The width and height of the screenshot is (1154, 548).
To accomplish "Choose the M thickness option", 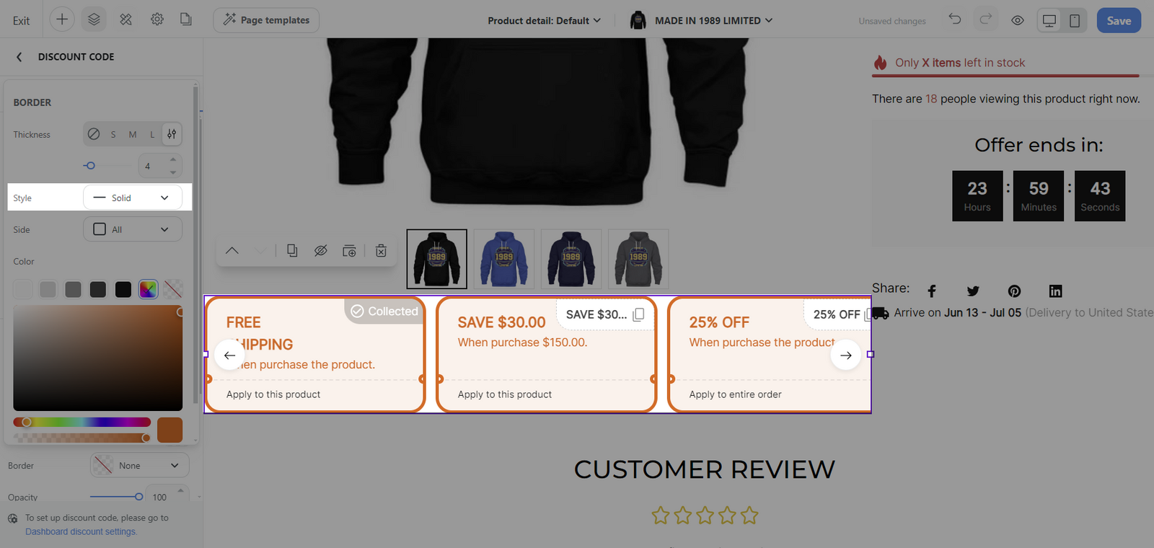I will 133,134.
